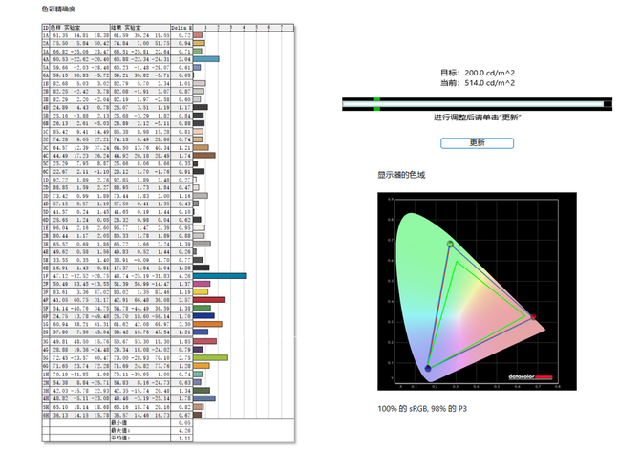Click the sample value 16.91 in row 6E
Image resolution: width=640 pixels, height=450 pixels.
click(x=60, y=268)
